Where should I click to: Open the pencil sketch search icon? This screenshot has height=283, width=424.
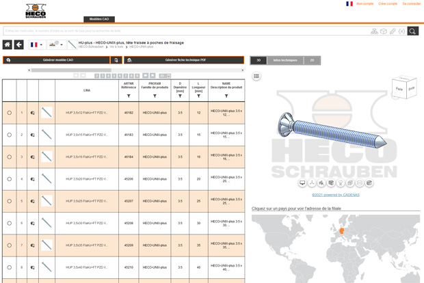tap(393, 31)
